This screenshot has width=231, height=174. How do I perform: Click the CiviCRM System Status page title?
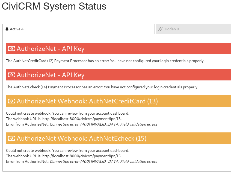click(x=54, y=6)
